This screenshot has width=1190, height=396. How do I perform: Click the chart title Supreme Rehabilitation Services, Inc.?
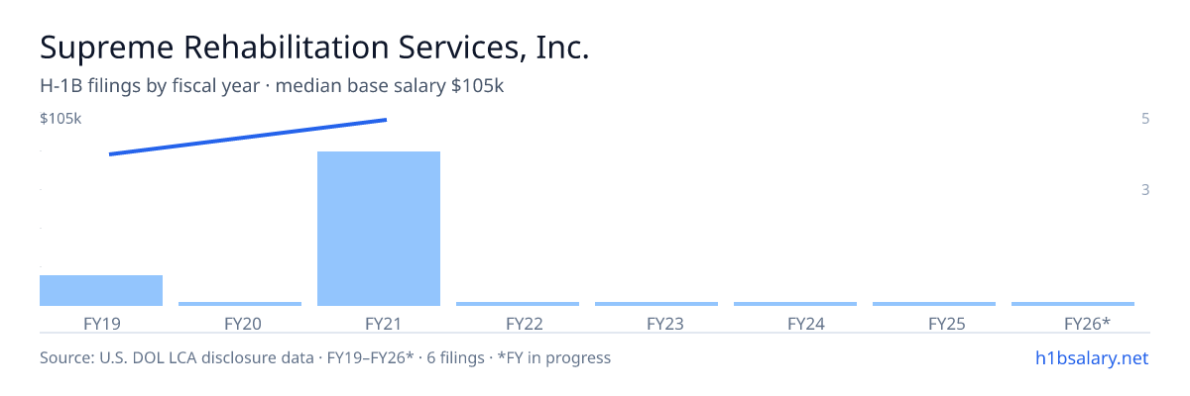[x=314, y=48]
